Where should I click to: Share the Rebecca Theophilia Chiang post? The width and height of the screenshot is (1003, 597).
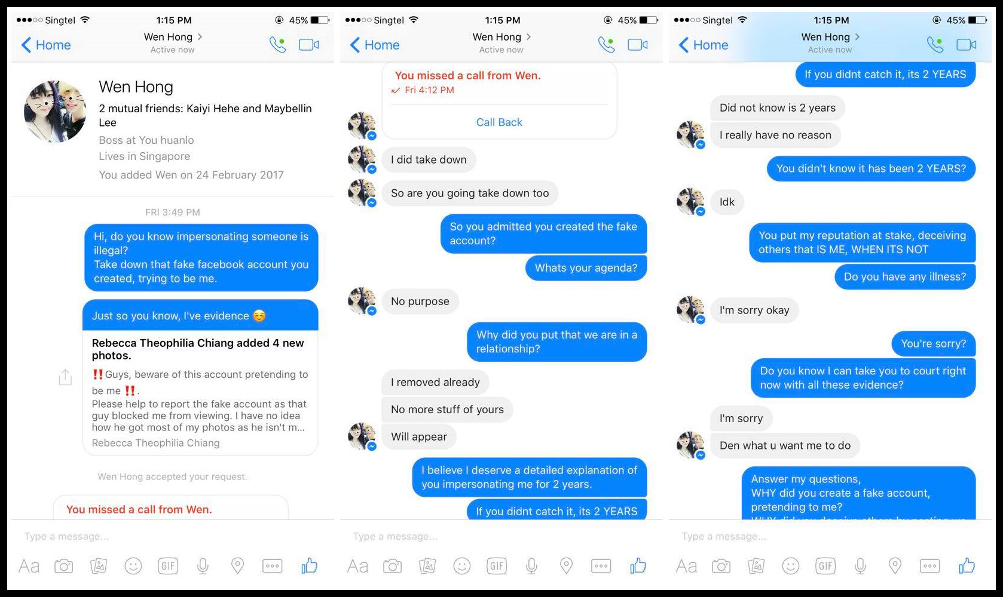pos(65,377)
